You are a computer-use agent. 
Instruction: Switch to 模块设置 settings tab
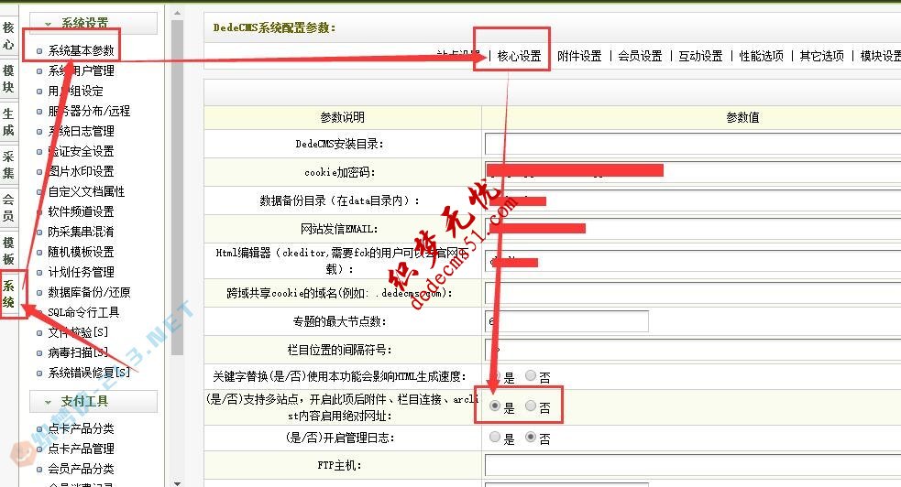880,56
